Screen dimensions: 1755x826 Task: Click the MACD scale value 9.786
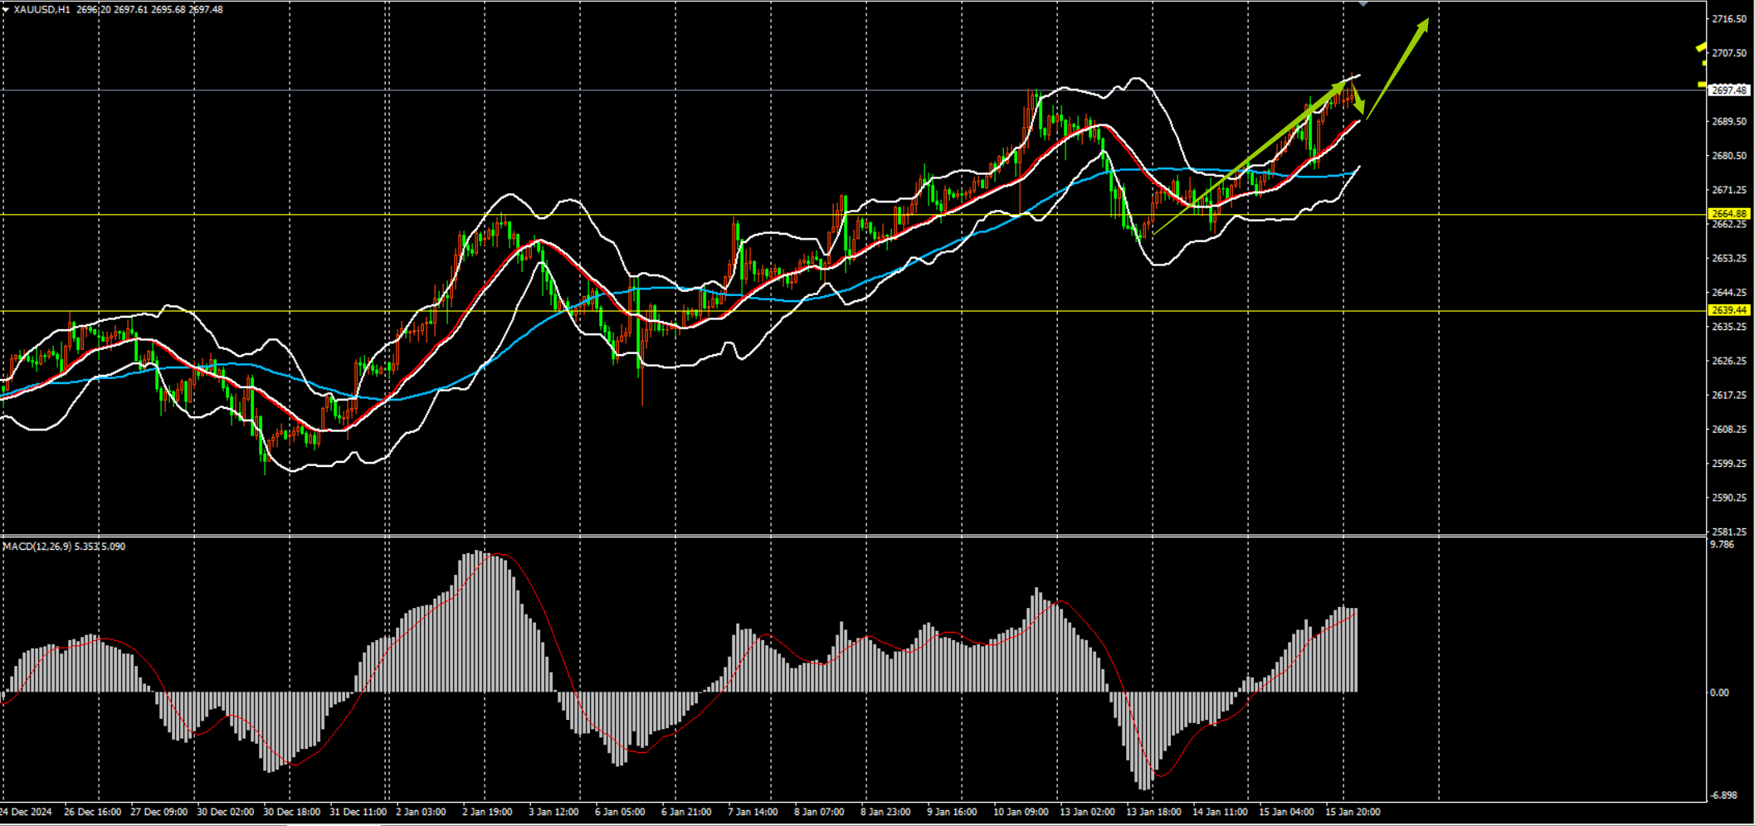click(1723, 545)
